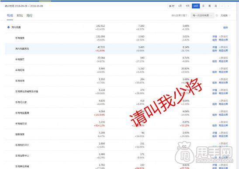Open 趋势 link in 手淘旺信 row
Image resolution: width=239 pixels, height=169 pixels.
[x=215, y=72]
